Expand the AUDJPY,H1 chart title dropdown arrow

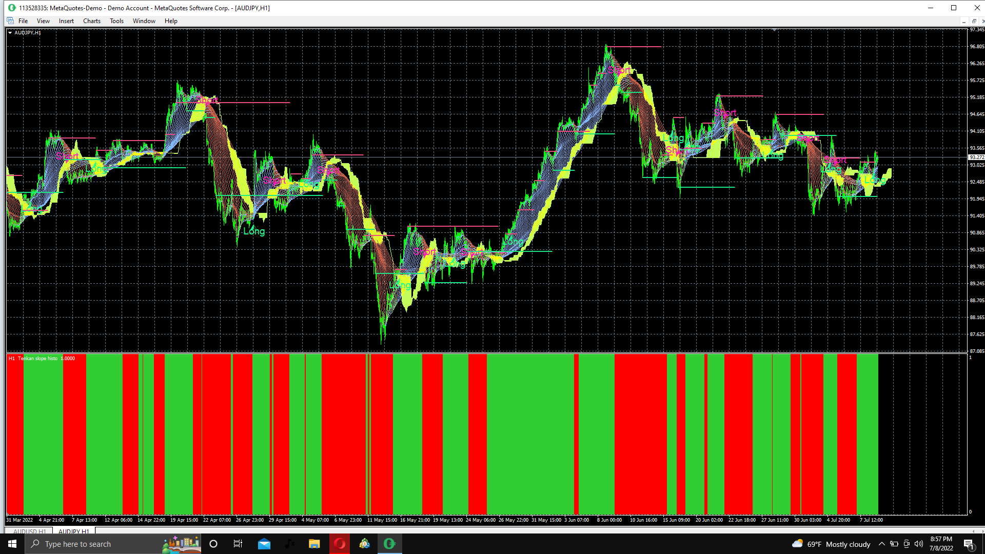(10, 32)
